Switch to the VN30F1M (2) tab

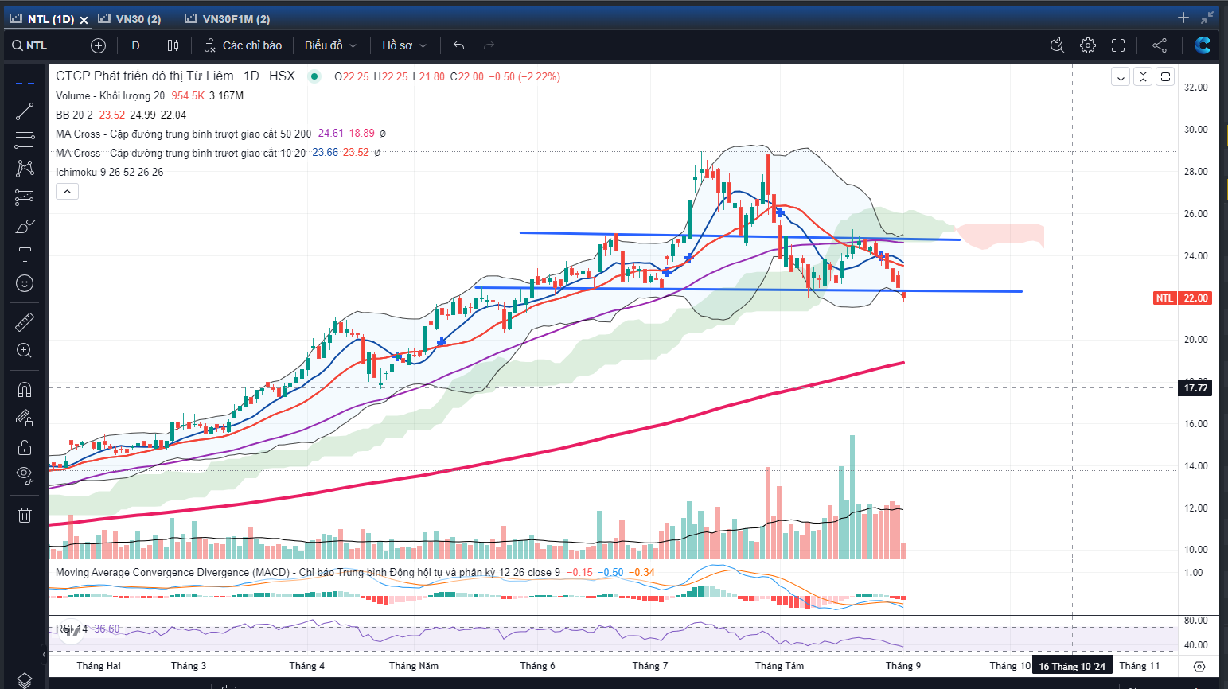click(x=227, y=18)
